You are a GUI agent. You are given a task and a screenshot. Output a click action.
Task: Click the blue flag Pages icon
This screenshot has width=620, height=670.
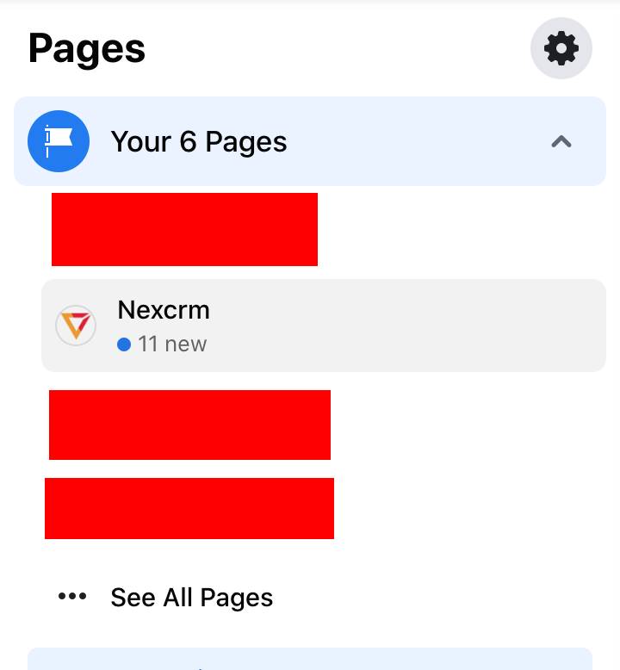coord(59,141)
